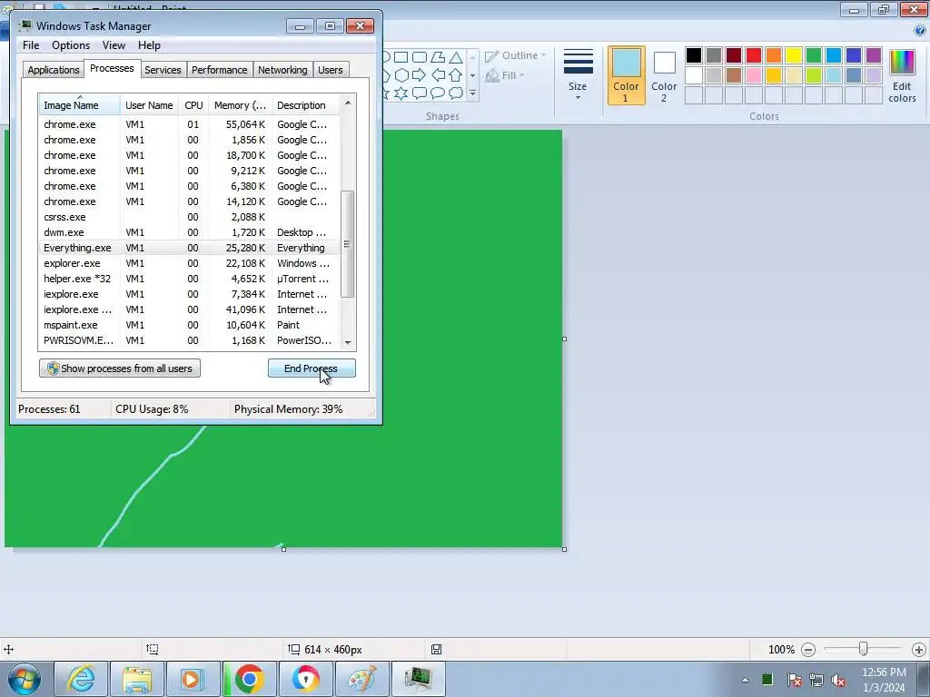The height and width of the screenshot is (697, 930).
Task: Select the triangle shape in Paint
Action: (x=456, y=57)
